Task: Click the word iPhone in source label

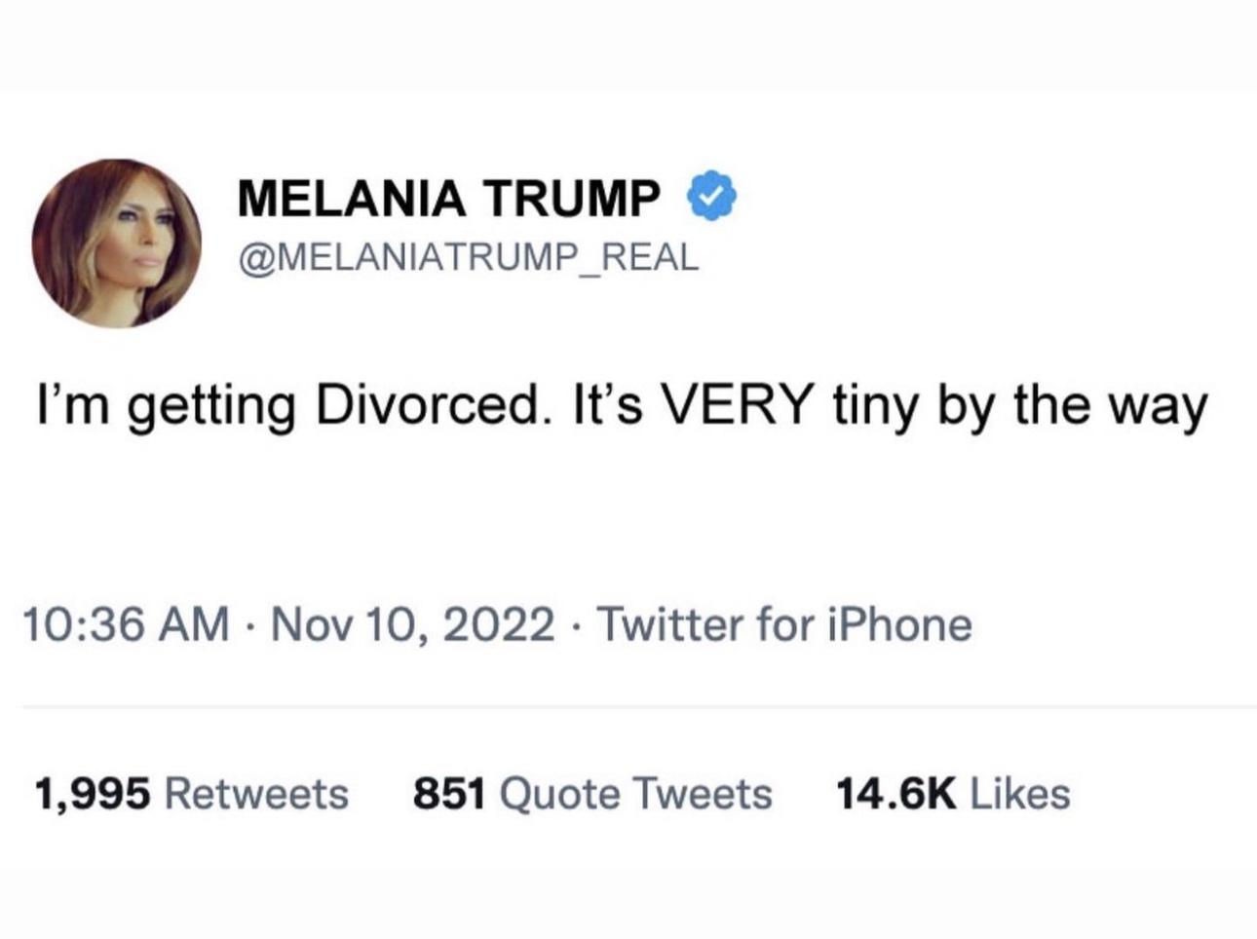Action: (x=899, y=624)
